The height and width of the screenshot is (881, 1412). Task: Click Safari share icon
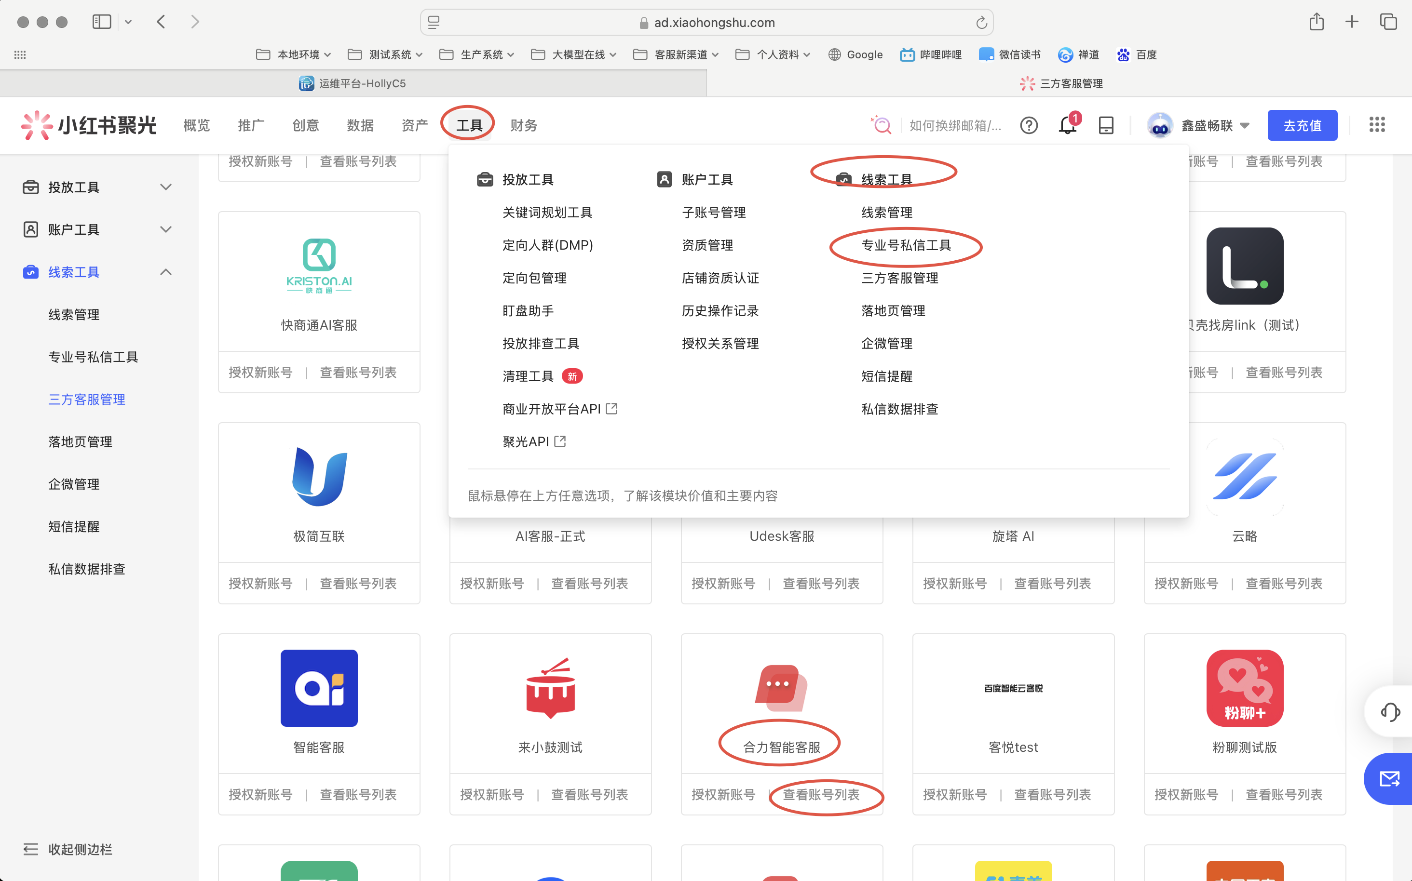click(x=1317, y=22)
